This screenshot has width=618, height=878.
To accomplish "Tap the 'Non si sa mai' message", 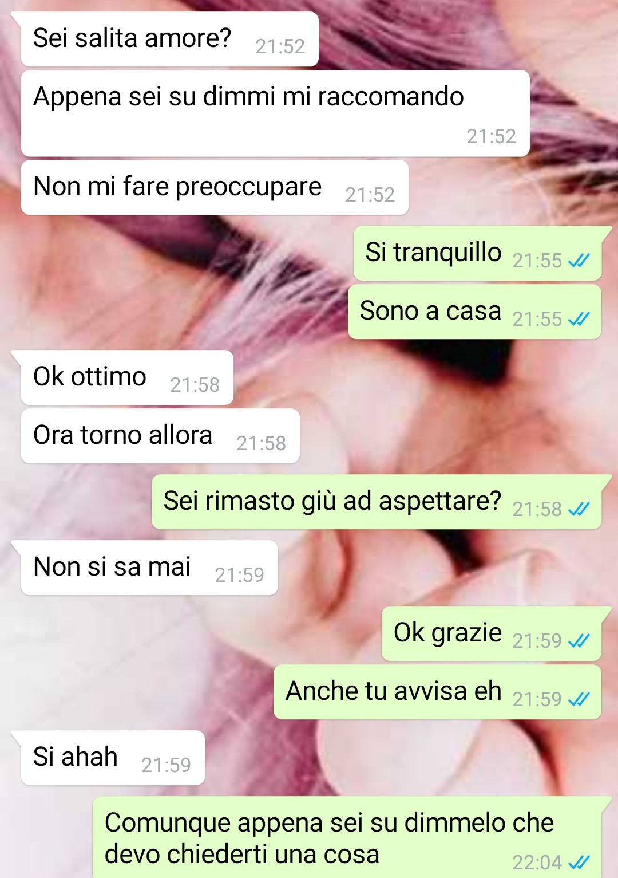I will coord(149,568).
